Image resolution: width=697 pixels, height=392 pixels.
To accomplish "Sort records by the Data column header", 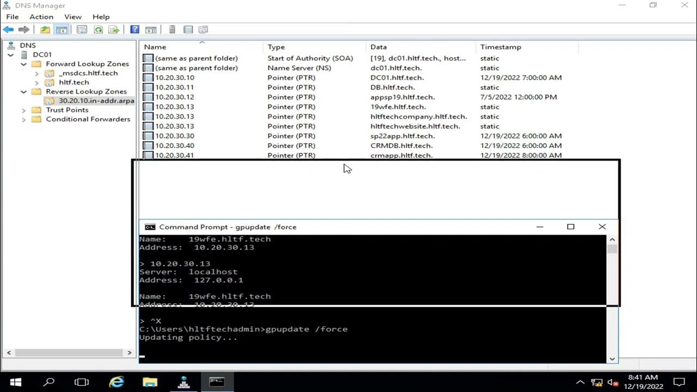I will [x=421, y=47].
